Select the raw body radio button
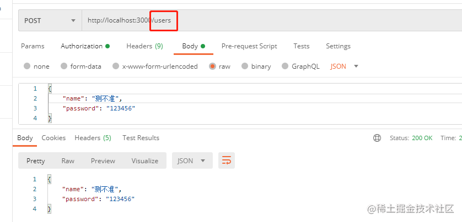The width and height of the screenshot is (462, 222). [x=219, y=66]
